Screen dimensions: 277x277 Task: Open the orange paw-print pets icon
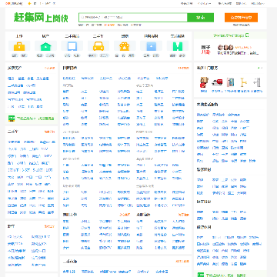(x=125, y=46)
